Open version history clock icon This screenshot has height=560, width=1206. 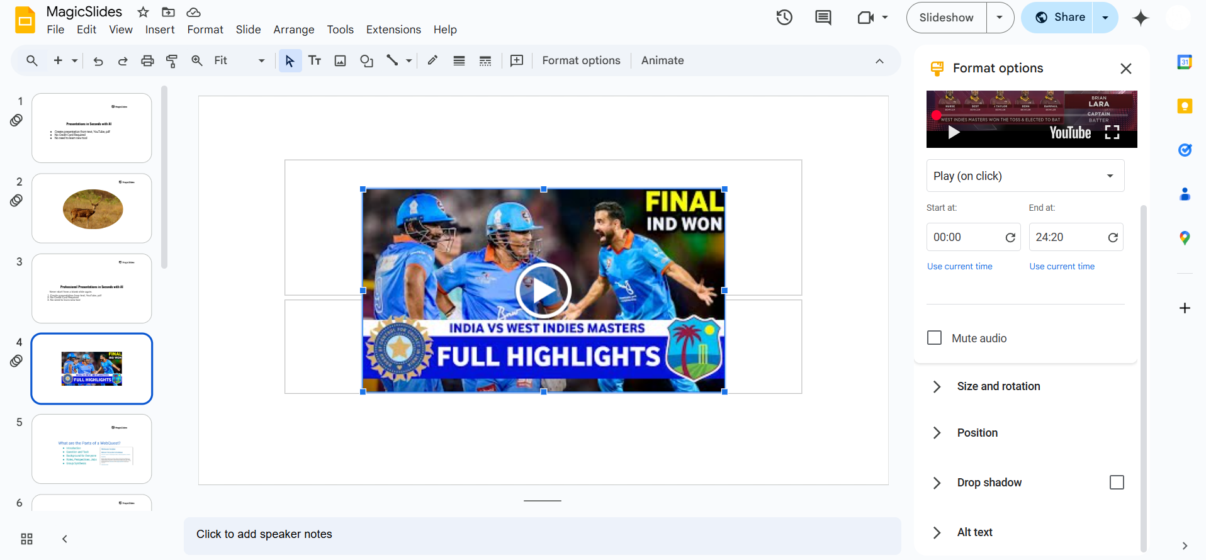point(784,18)
